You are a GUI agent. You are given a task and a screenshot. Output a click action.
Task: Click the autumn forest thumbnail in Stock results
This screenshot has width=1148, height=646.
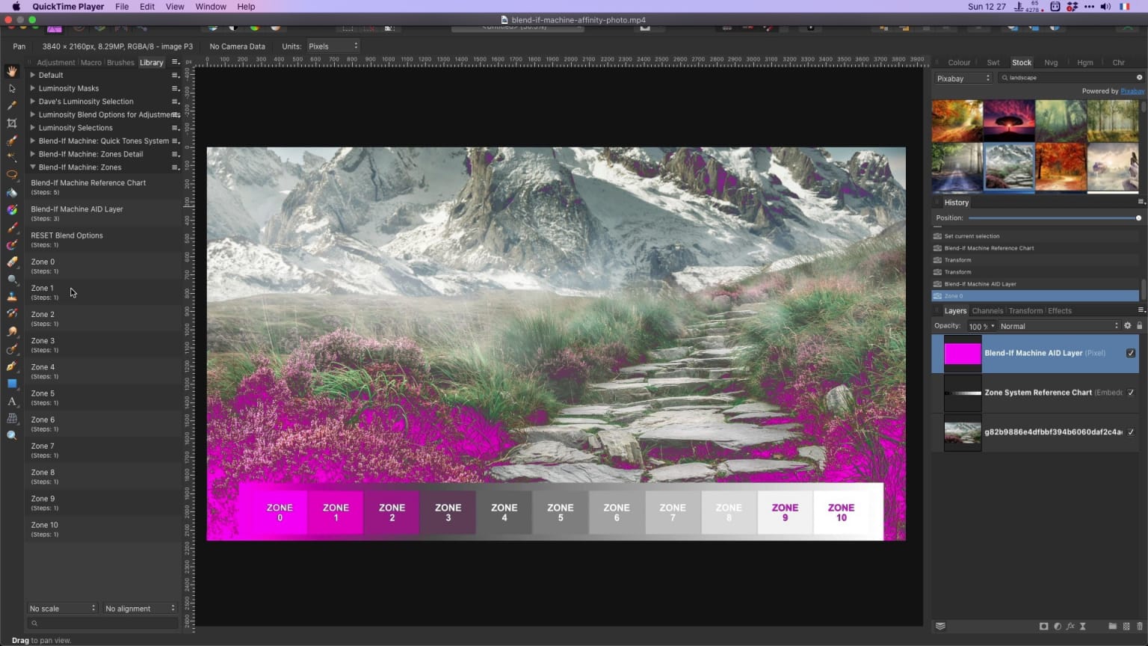point(1061,167)
